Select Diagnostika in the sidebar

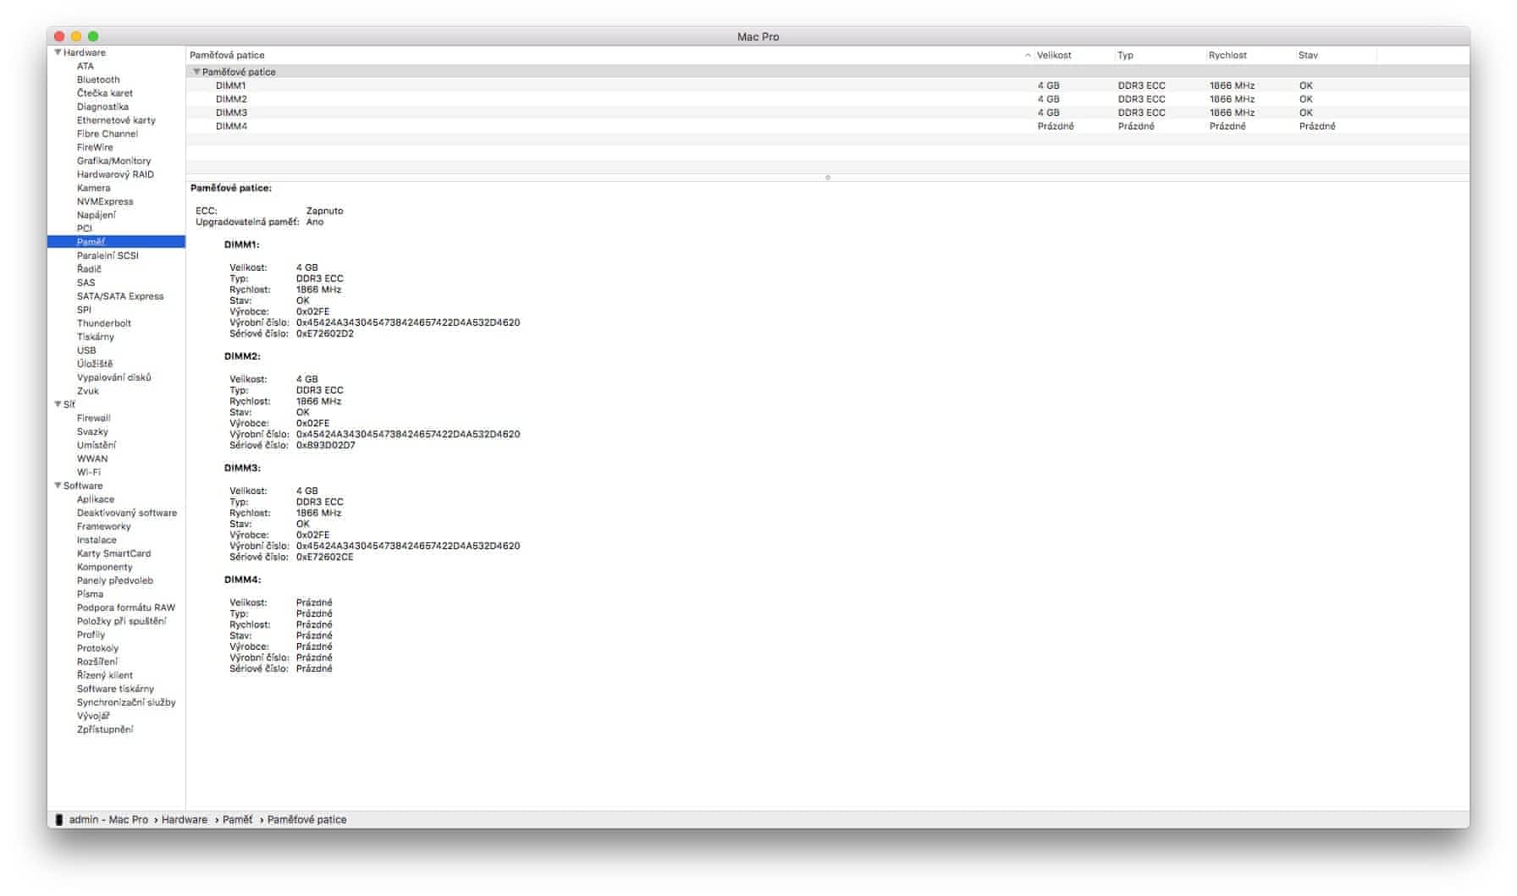(102, 107)
